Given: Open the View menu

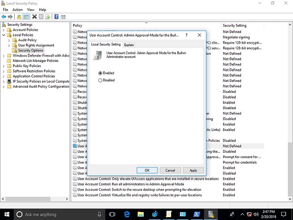Looking at the screenshot, I should [31, 9].
